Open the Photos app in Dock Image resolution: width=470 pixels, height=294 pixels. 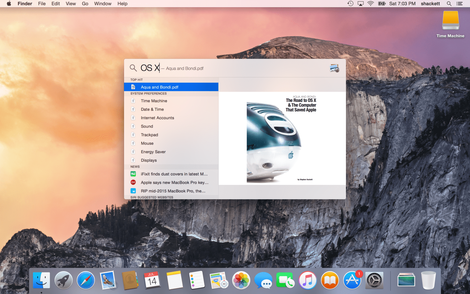[241, 280]
